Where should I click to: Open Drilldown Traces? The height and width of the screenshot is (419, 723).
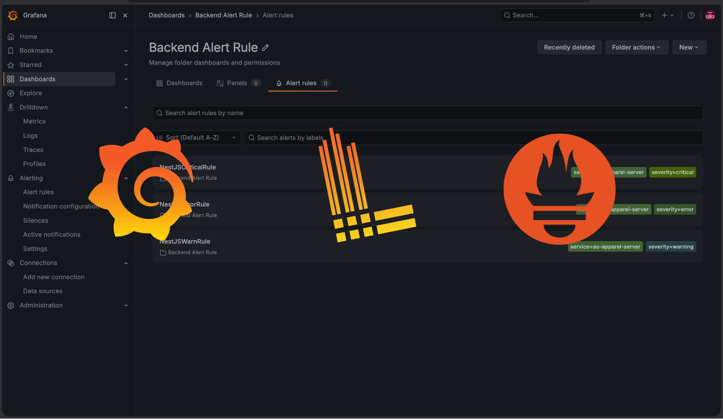tap(33, 150)
